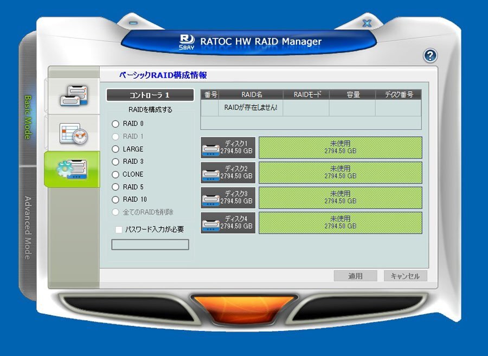Close the RAID Manager with X icon
This screenshot has width=488, height=356.
(x=367, y=23)
